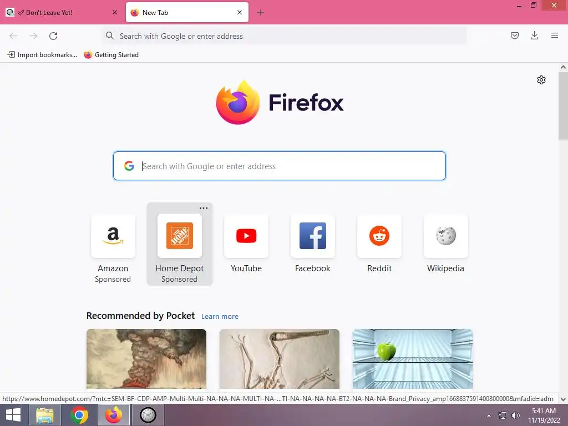Click scrollbar down arrow
This screenshot has height=426, width=568.
[563, 399]
